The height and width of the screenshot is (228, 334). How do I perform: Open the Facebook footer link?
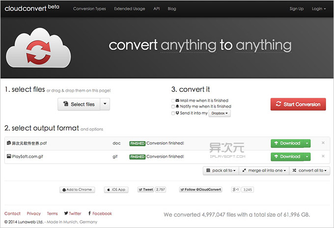click(x=100, y=214)
